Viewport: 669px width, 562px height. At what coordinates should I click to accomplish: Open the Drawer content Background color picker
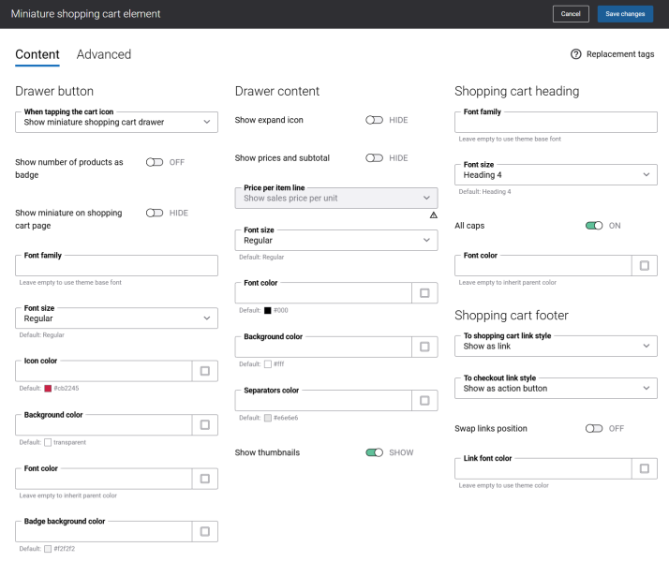(424, 347)
